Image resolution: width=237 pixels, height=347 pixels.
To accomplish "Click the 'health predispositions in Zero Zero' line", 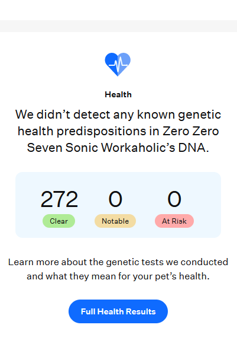I will click(x=118, y=132).
